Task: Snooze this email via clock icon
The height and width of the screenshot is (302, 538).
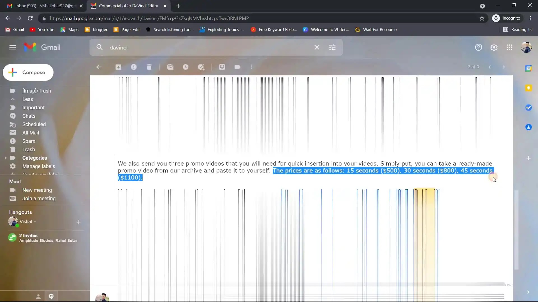Action: click(185, 67)
